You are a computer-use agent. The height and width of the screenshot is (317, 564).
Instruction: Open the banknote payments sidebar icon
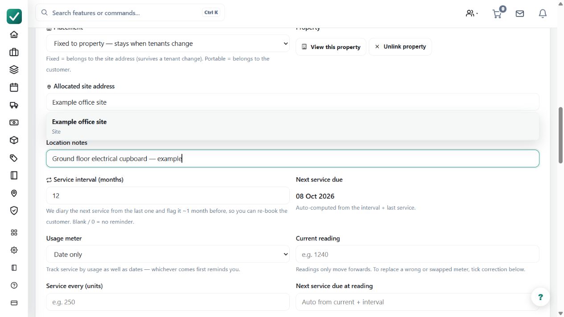(x=14, y=122)
